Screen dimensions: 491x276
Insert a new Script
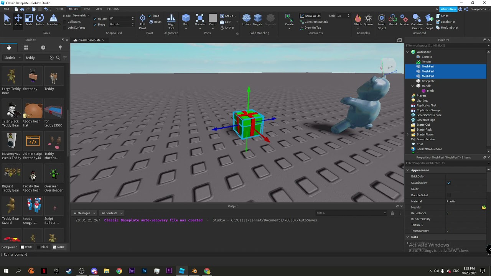442,16
